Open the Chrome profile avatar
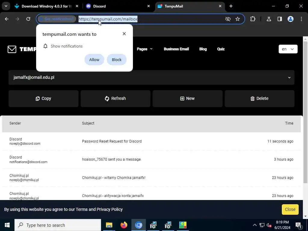This screenshot has height=231, width=308. click(291, 19)
